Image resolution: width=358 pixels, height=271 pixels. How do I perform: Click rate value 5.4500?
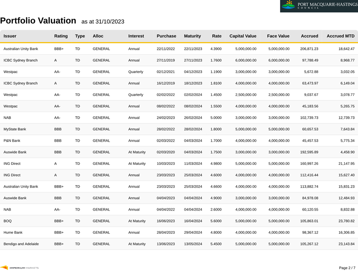point(216,244)
